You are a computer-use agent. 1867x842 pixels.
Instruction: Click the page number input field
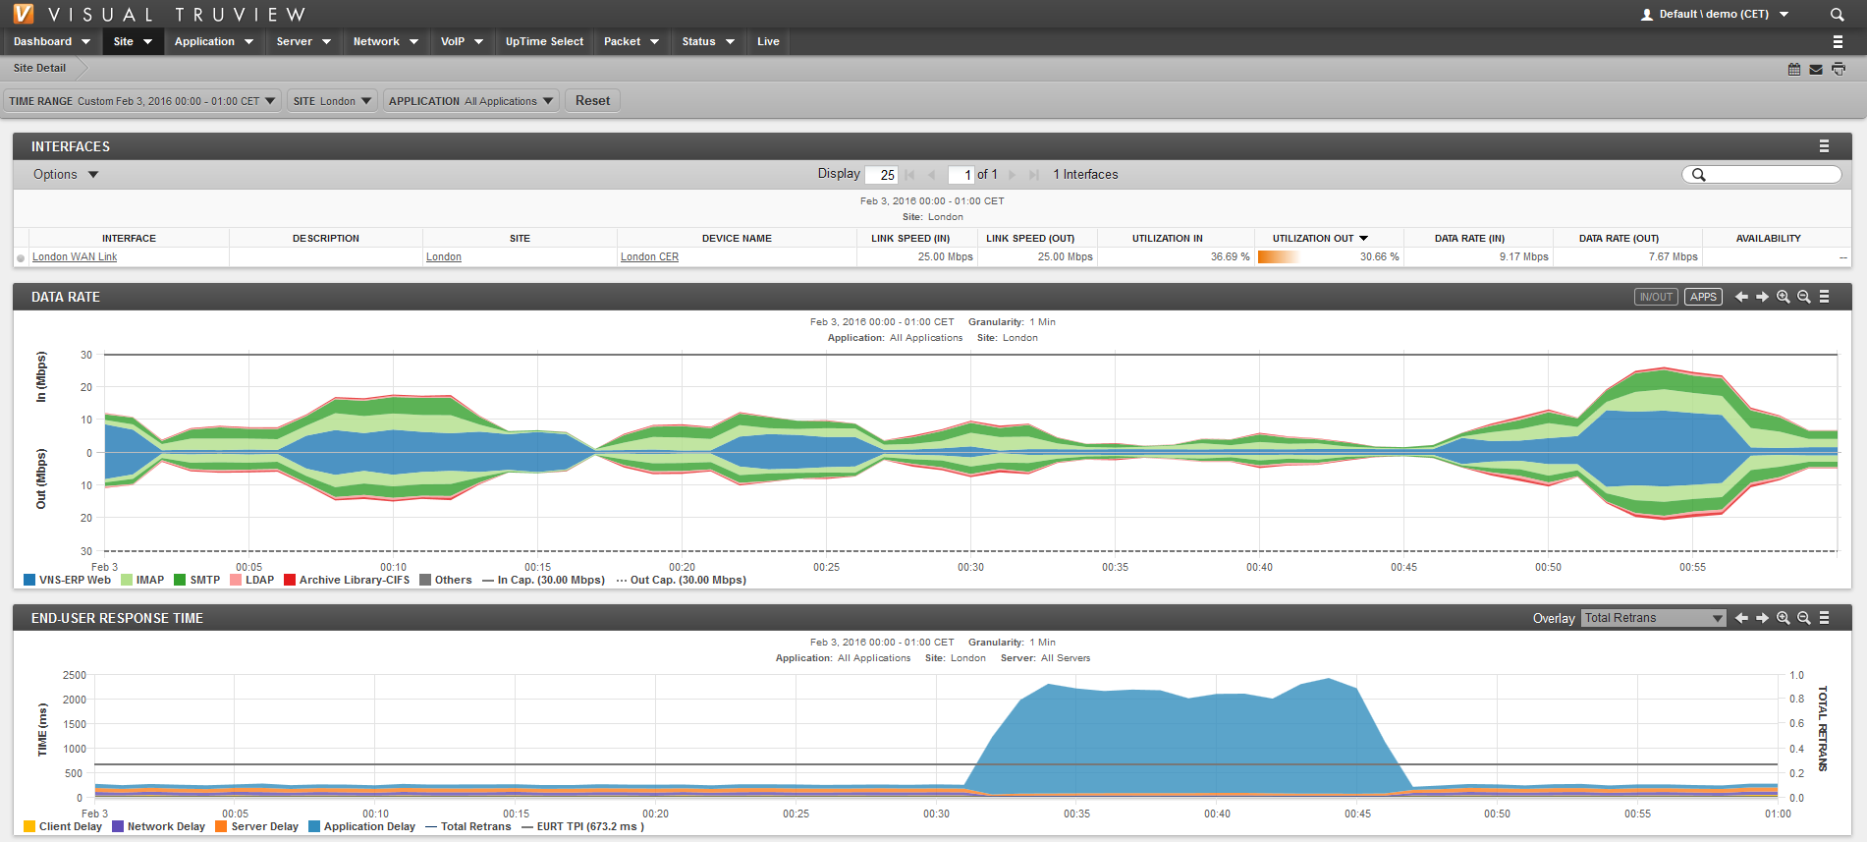(x=961, y=175)
